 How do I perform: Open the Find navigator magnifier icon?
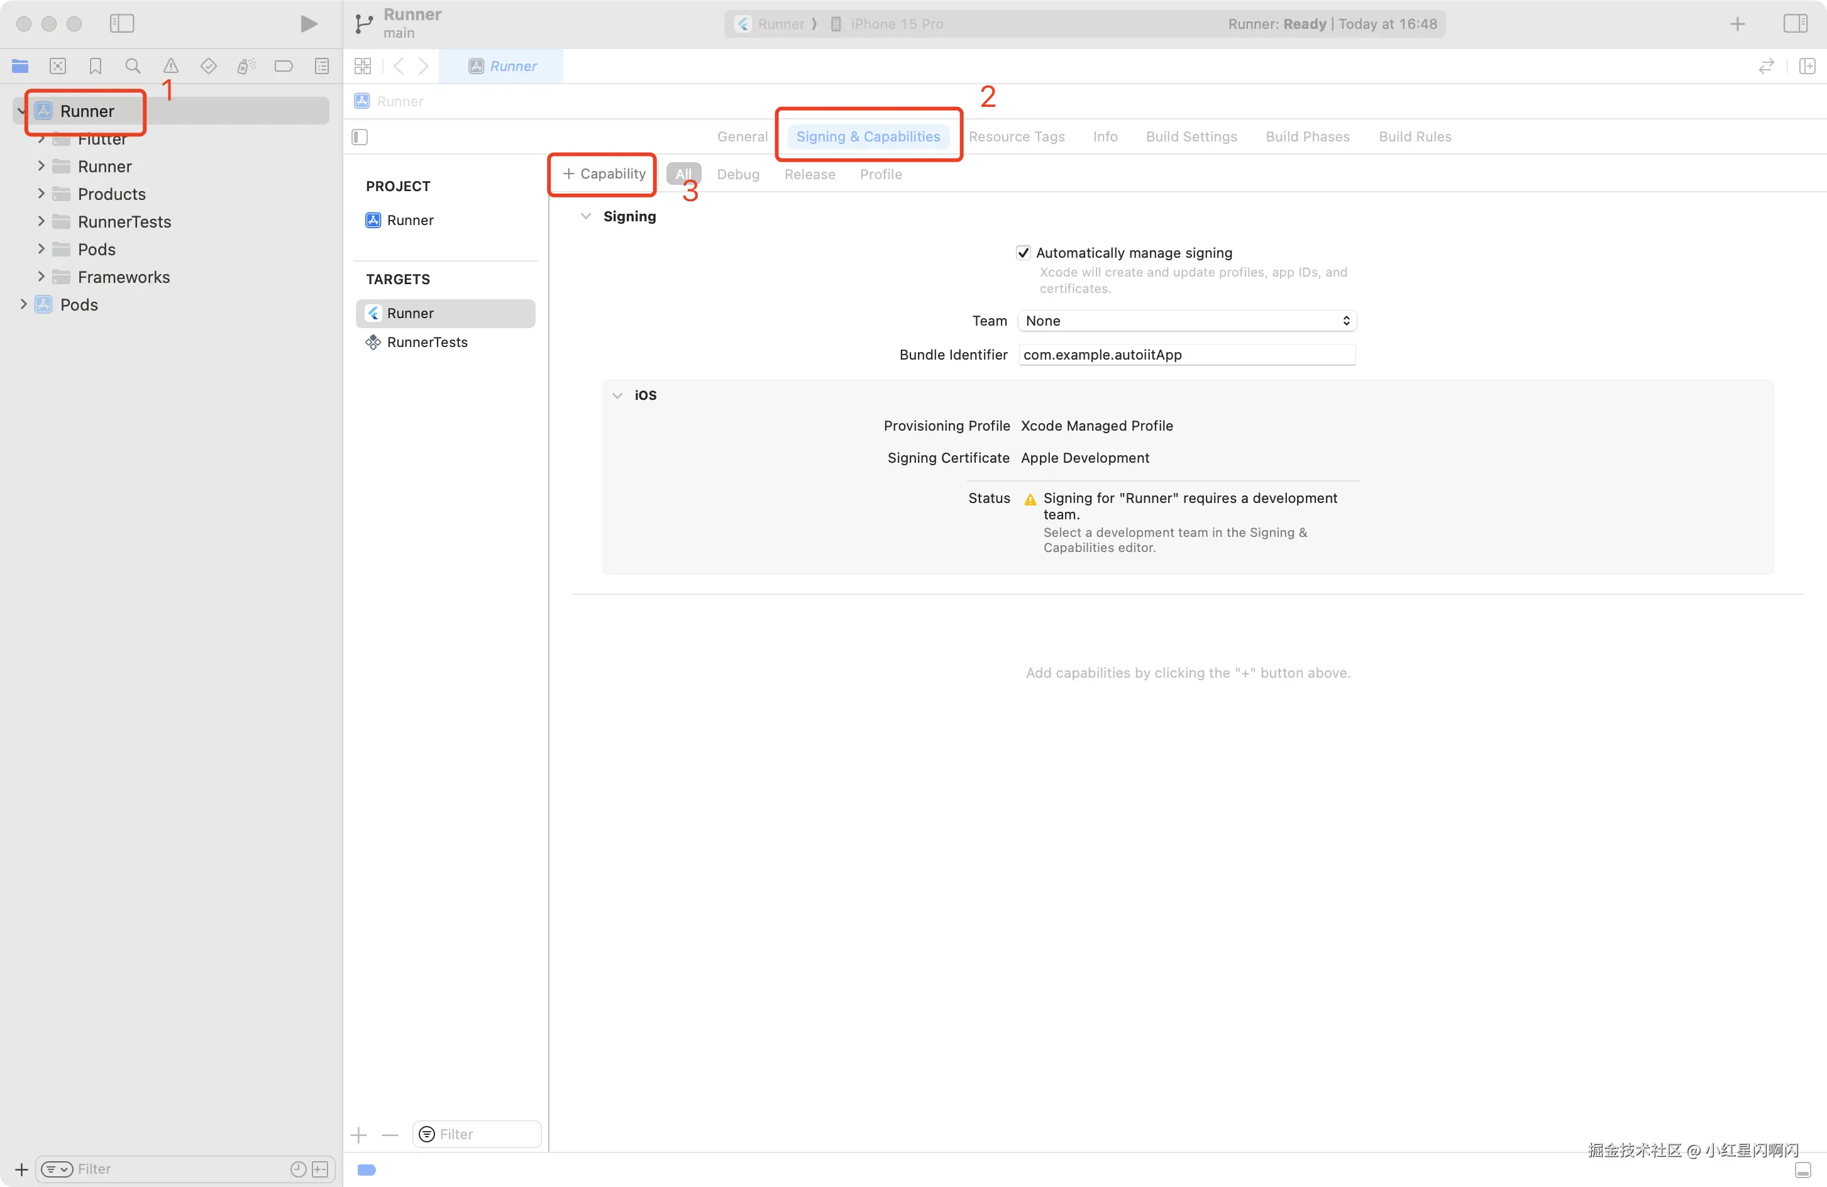[133, 66]
